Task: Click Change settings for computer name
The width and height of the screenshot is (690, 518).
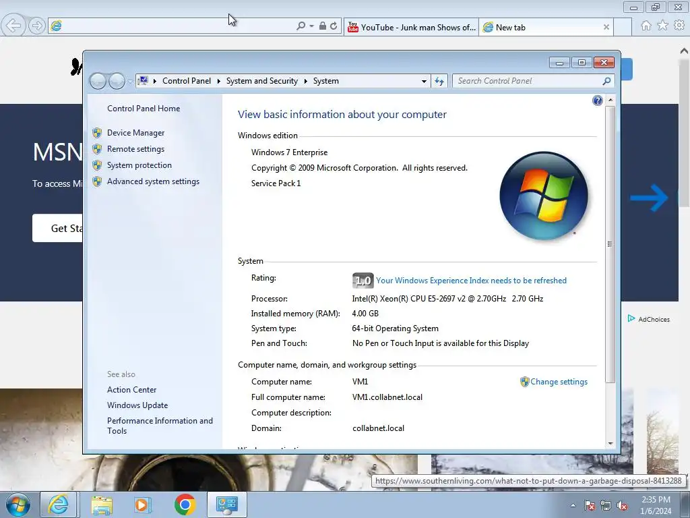Action: tap(559, 382)
